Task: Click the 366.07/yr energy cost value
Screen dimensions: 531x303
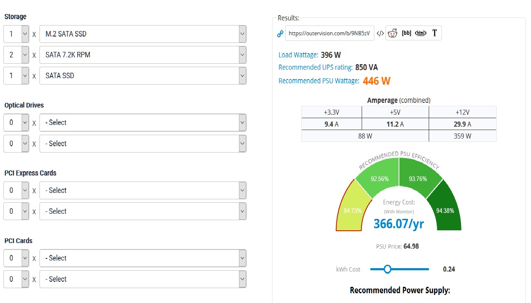Action: click(399, 224)
